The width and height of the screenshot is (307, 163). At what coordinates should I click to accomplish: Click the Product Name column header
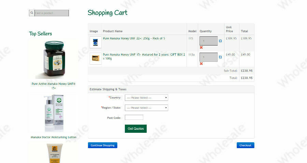[113, 31]
